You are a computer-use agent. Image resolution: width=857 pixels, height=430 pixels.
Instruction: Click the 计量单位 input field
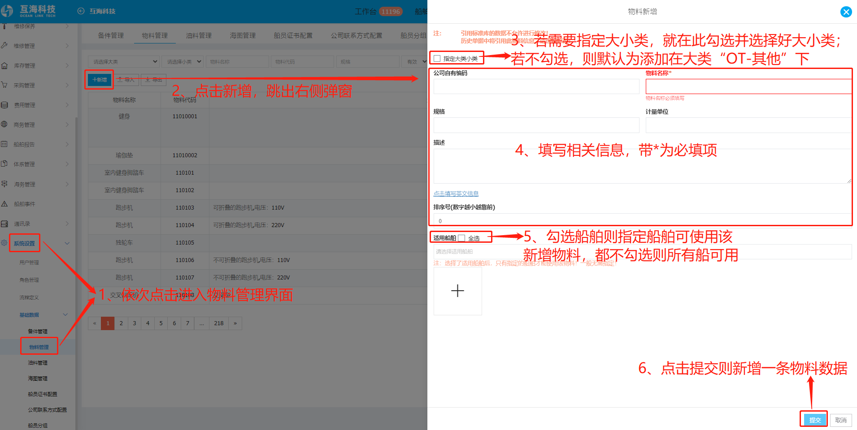[x=748, y=125]
